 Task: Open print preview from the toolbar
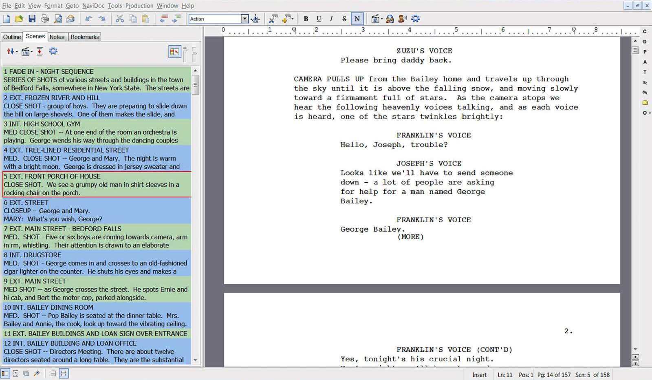coord(58,19)
